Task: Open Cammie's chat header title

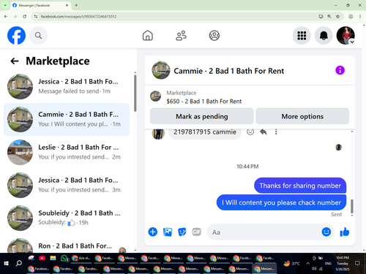Action: (x=228, y=71)
